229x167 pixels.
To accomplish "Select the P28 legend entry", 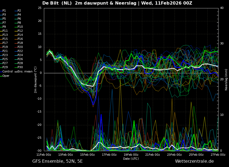I will coord(20,63).
